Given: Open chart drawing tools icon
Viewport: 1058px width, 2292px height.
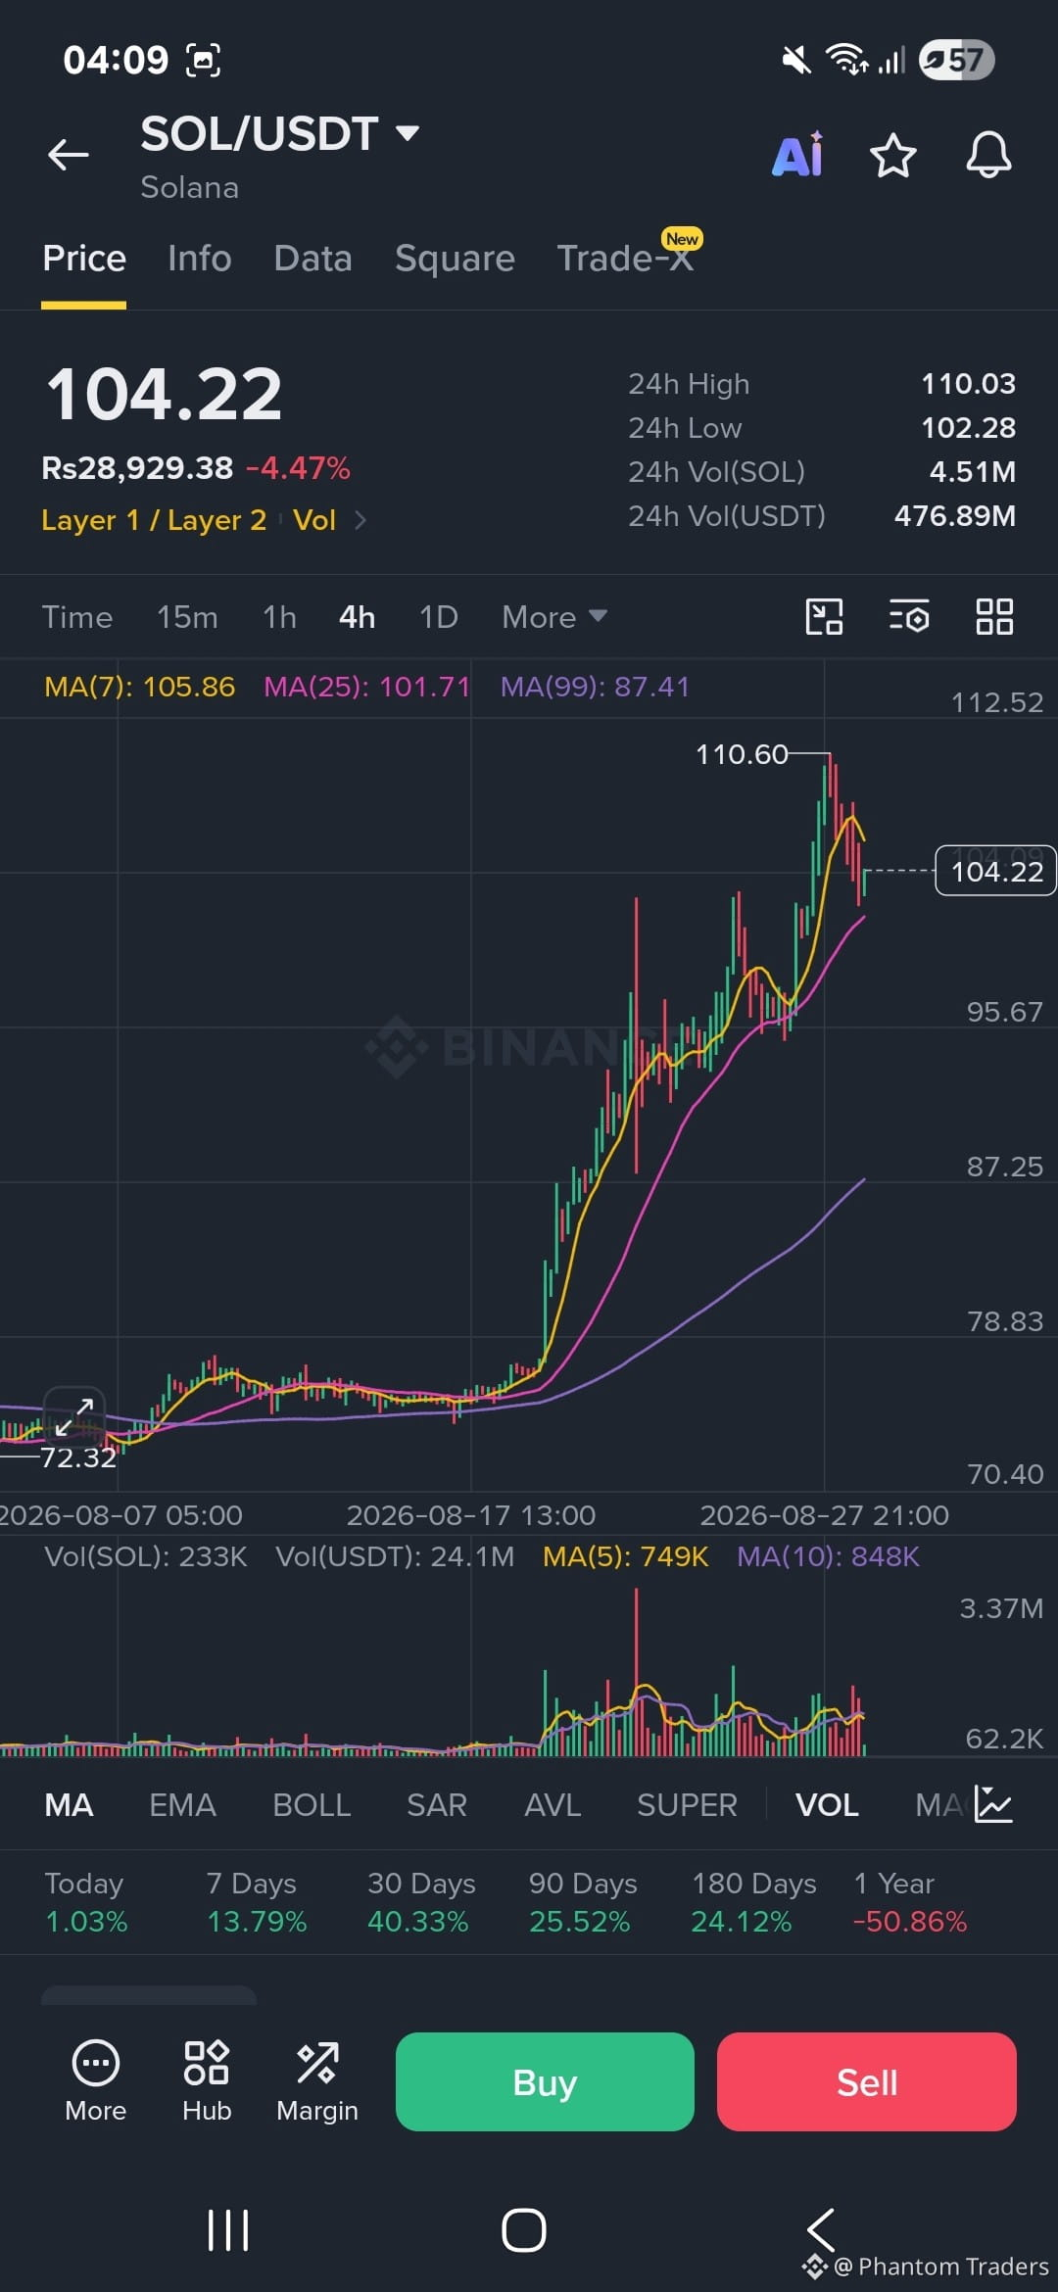Looking at the screenshot, I should point(824,617).
